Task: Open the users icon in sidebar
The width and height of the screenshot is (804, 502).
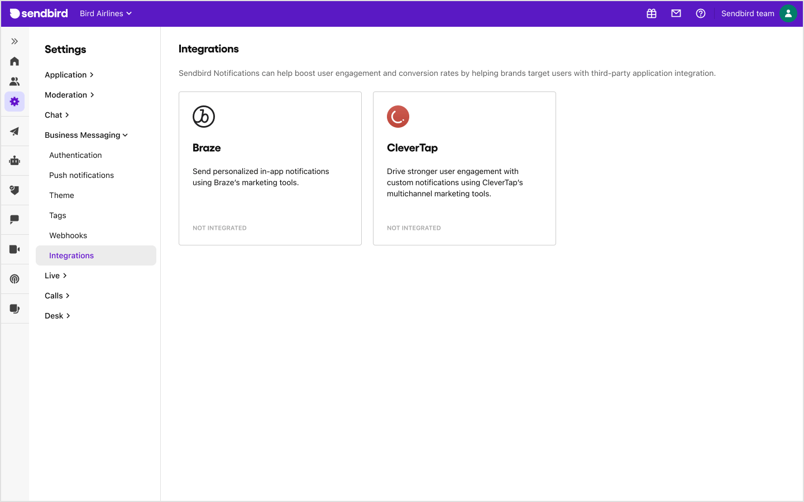Action: (15, 81)
